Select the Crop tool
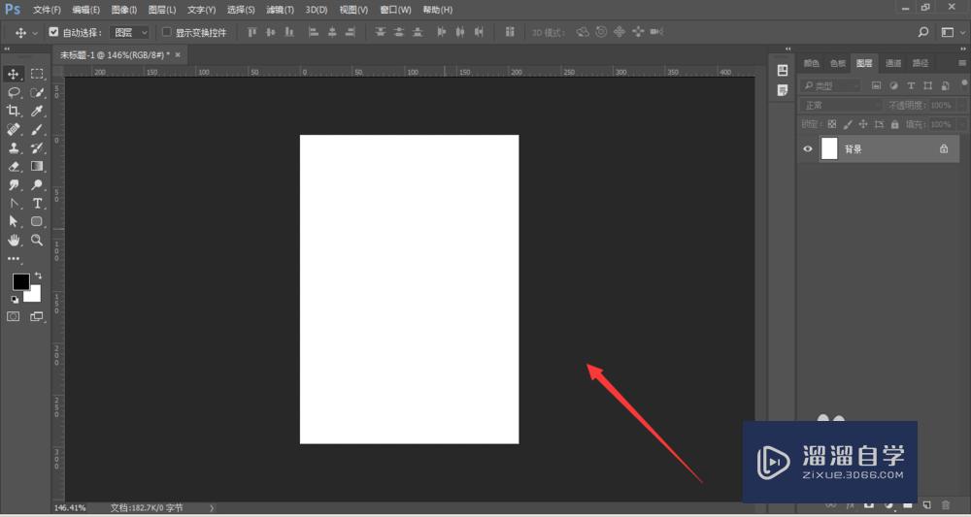This screenshot has width=971, height=517. pyautogui.click(x=13, y=112)
